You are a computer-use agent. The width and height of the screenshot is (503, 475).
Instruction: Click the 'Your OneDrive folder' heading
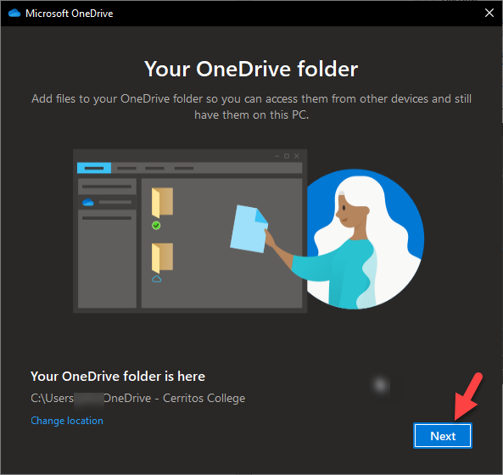point(251,69)
